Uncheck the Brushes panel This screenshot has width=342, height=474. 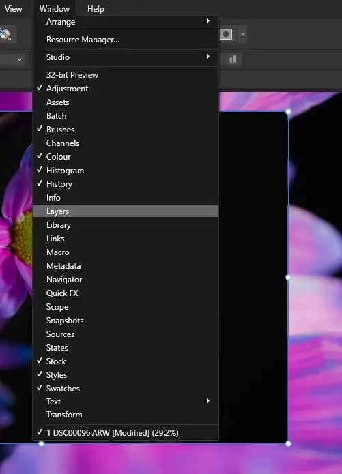126,130
